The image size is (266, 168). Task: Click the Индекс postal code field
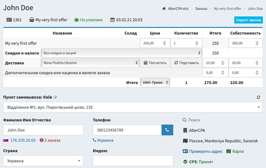[x=133, y=161]
